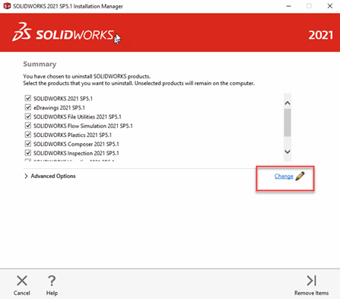Click the Remove Items arrow icon
The image size is (340, 299).
(x=311, y=281)
